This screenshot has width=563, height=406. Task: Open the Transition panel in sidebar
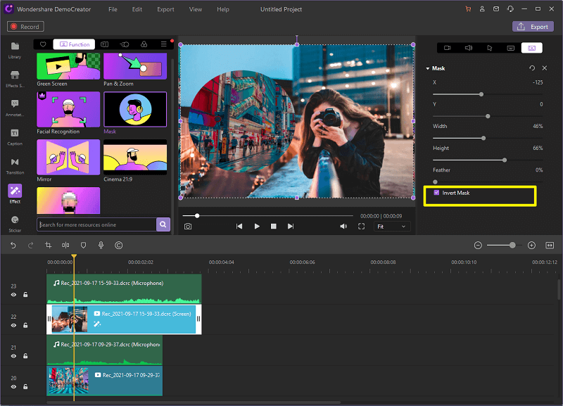click(15, 164)
